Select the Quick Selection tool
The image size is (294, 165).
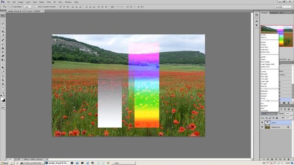[3, 27]
